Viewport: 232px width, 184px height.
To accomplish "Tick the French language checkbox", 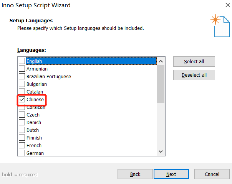I will tap(22, 145).
